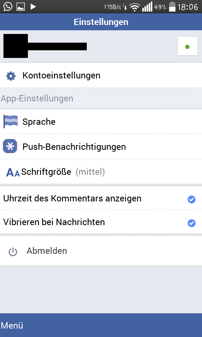This screenshot has height=337, width=202.
Task: Open the Menü button in bottom bar
Action: [12, 326]
